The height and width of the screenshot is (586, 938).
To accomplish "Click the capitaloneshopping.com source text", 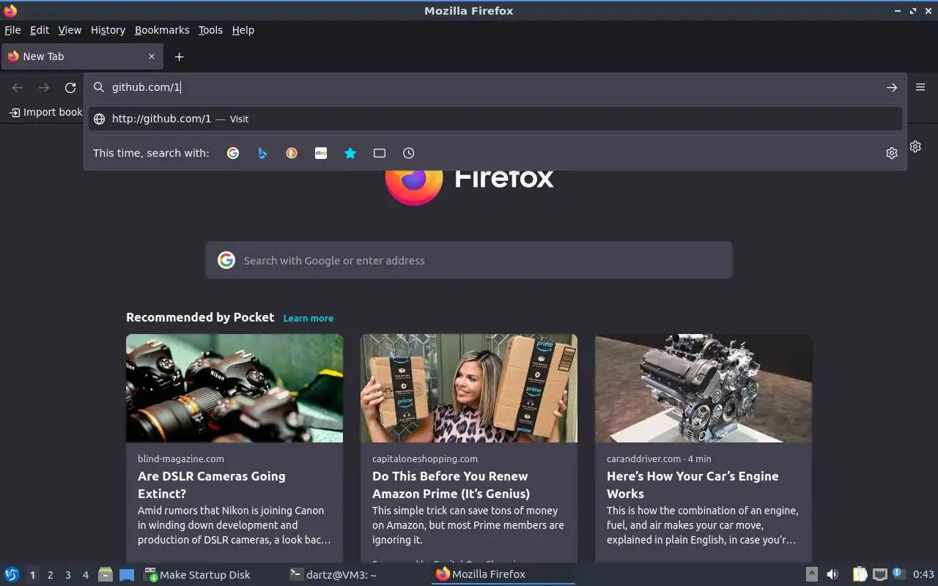I will [425, 459].
